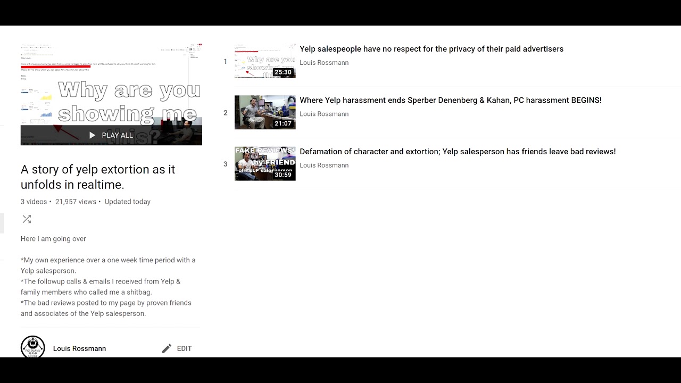The width and height of the screenshot is (681, 383).
Task: Click playlist index number 2
Action: 225,113
